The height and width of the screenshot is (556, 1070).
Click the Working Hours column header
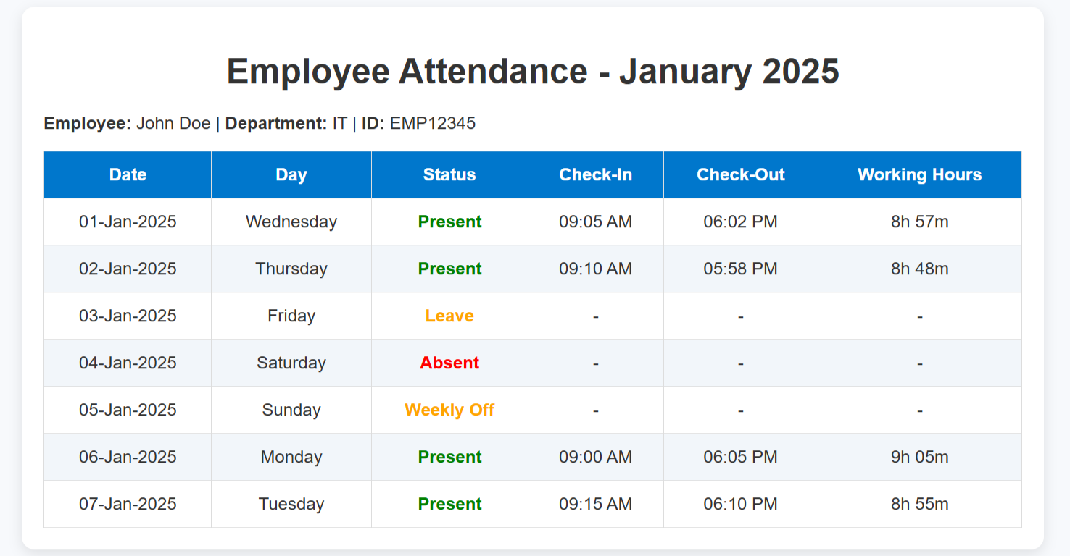(x=919, y=174)
